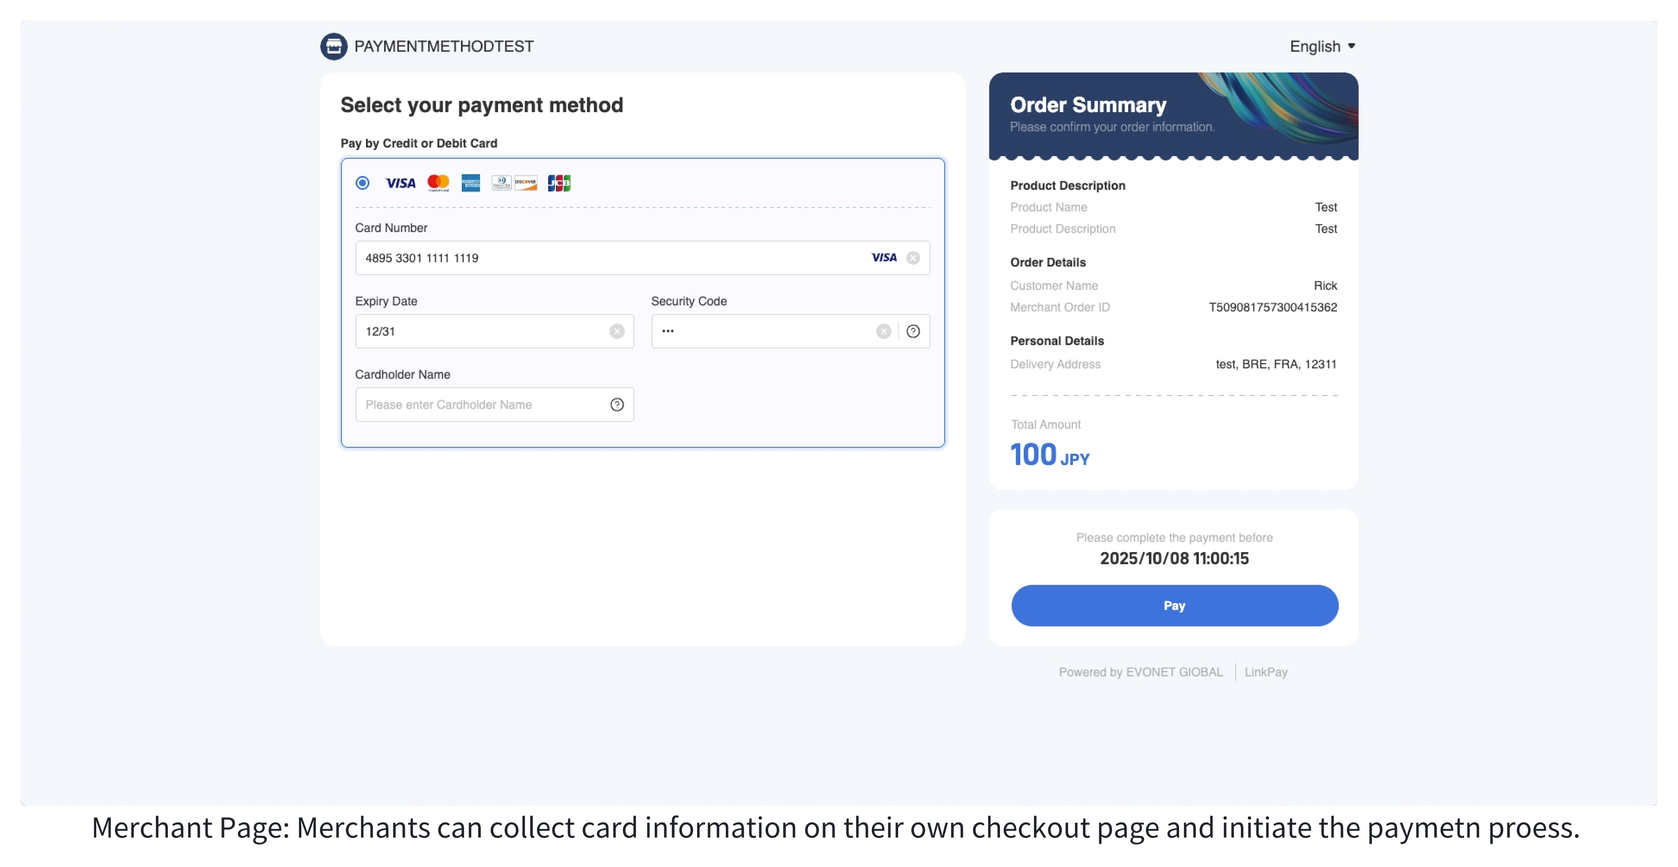Clear the card number field

(x=913, y=258)
